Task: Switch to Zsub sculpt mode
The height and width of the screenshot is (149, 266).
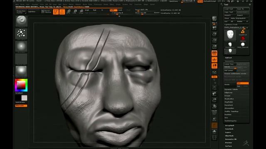Action: tap(120, 10)
